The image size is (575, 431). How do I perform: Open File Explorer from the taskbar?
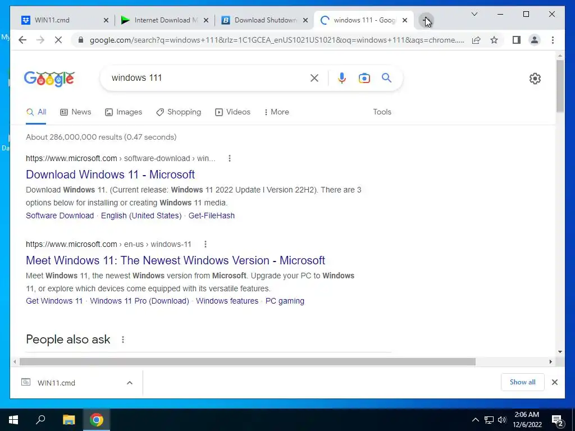pos(69,420)
